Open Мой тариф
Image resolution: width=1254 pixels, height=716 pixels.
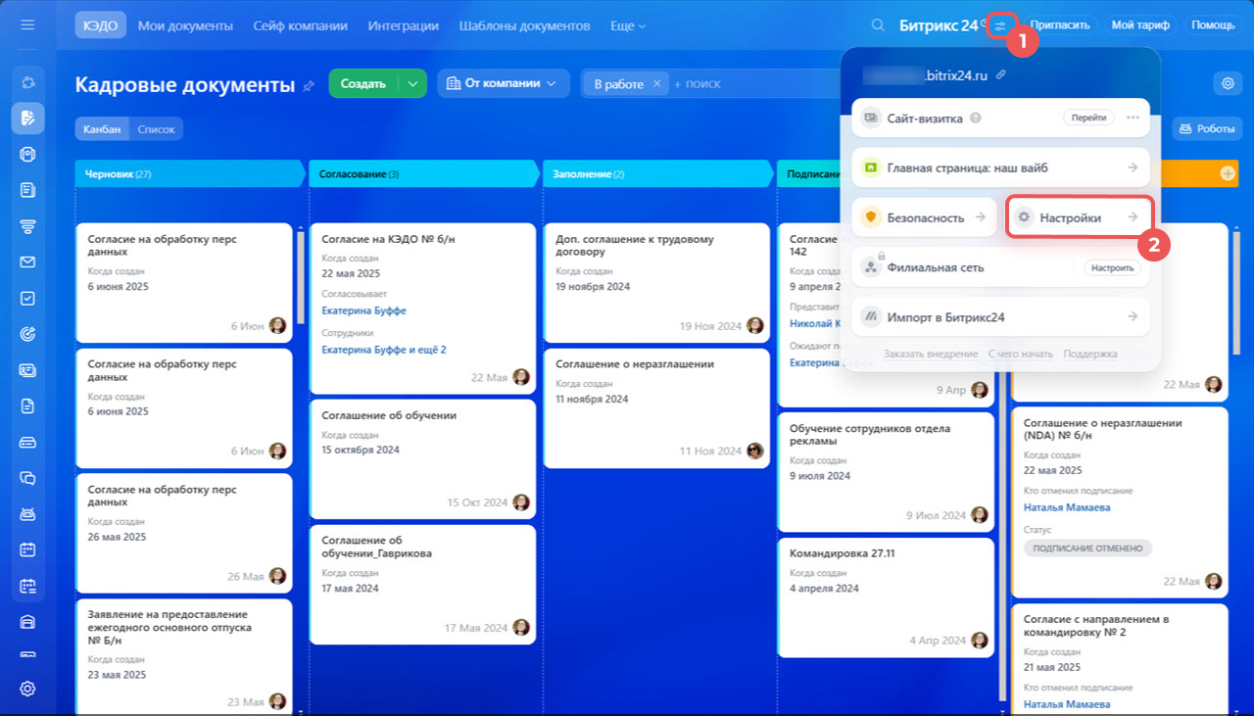coord(1140,25)
